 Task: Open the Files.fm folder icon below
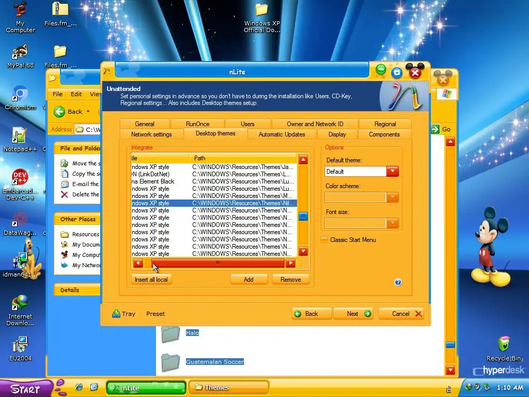[x=60, y=56]
